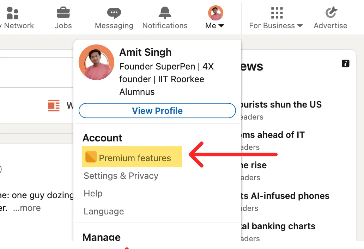
Task: Expand the For Business dropdown arrow
Action: pos(300,26)
